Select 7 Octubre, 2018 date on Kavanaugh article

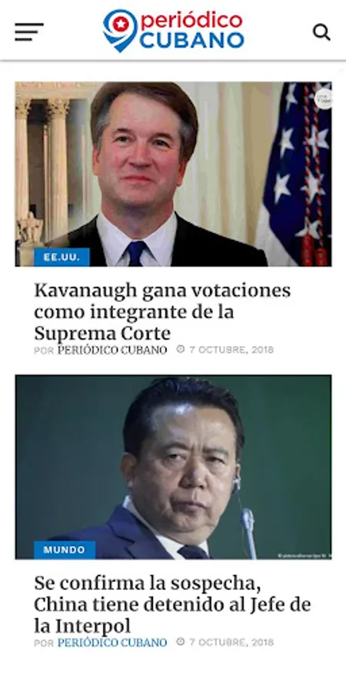(x=231, y=350)
